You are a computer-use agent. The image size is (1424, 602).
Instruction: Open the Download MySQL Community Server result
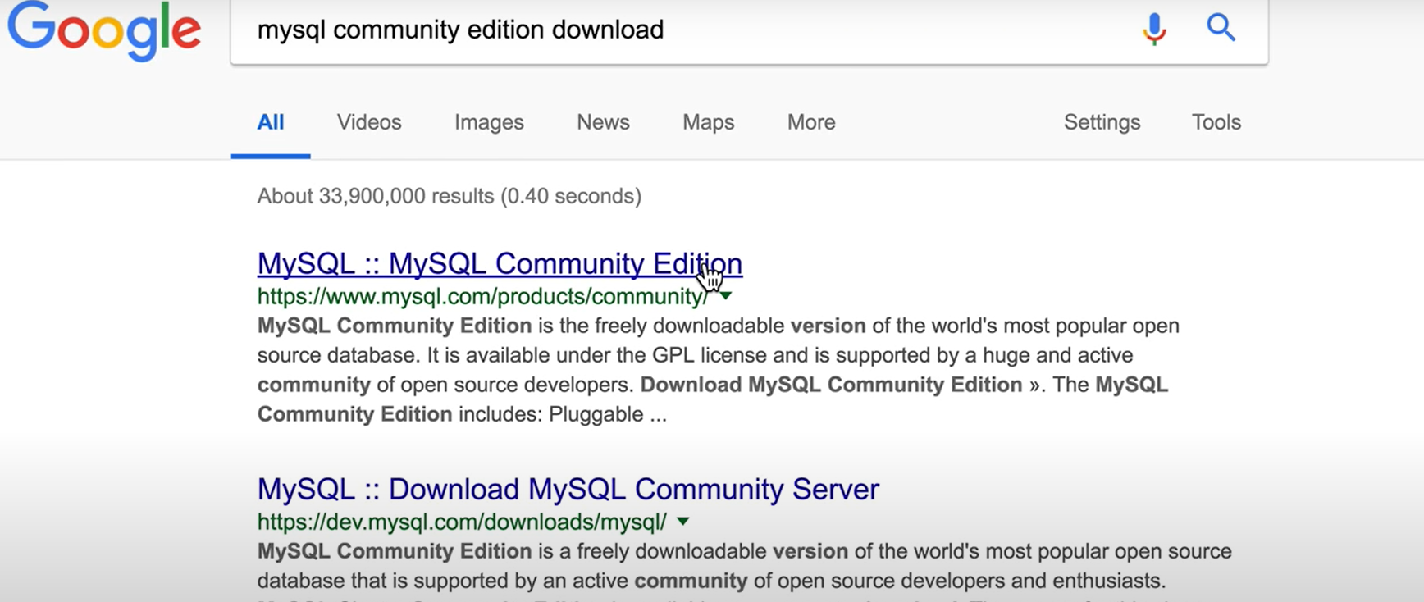click(568, 490)
